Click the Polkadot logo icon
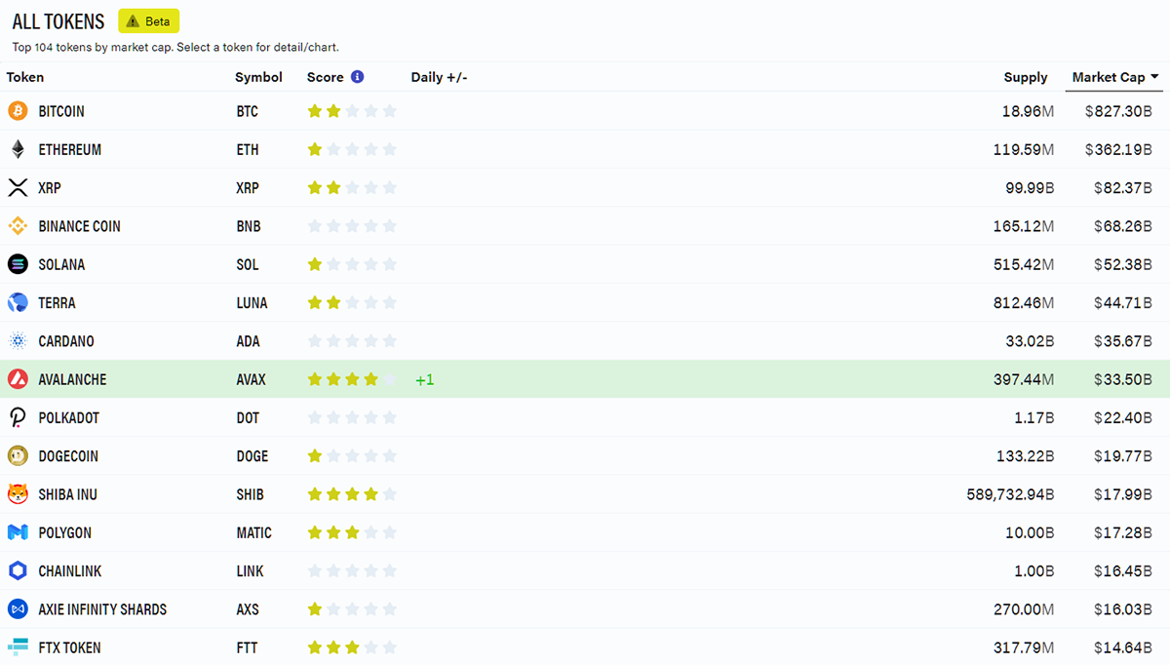This screenshot has height=665, width=1170. click(18, 417)
